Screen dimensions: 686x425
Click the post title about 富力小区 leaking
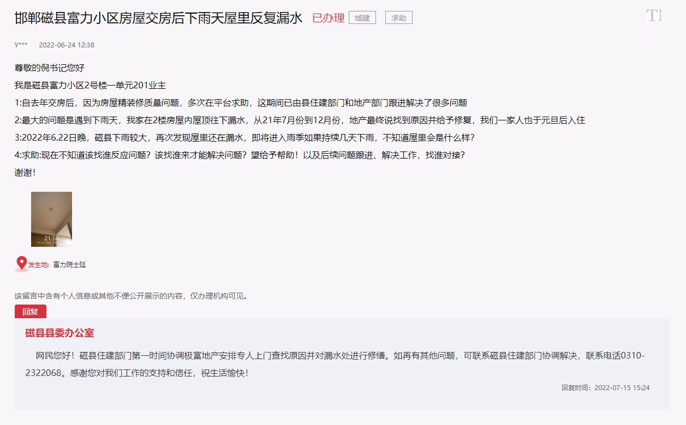point(158,18)
